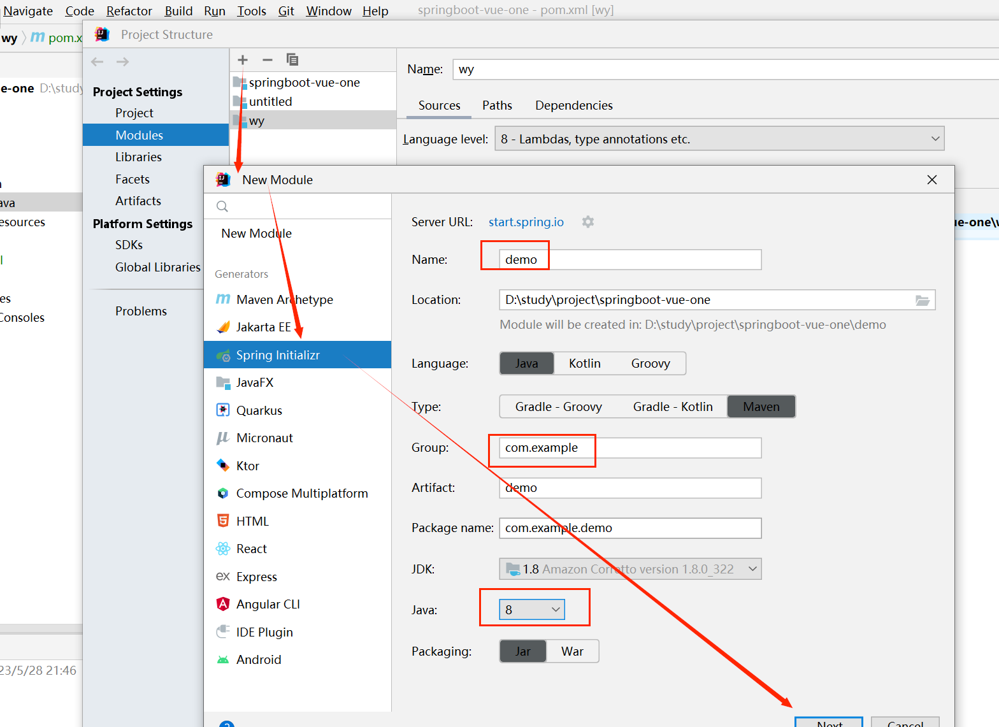Select the HTML generator
This screenshot has height=727, width=999.
(298, 521)
